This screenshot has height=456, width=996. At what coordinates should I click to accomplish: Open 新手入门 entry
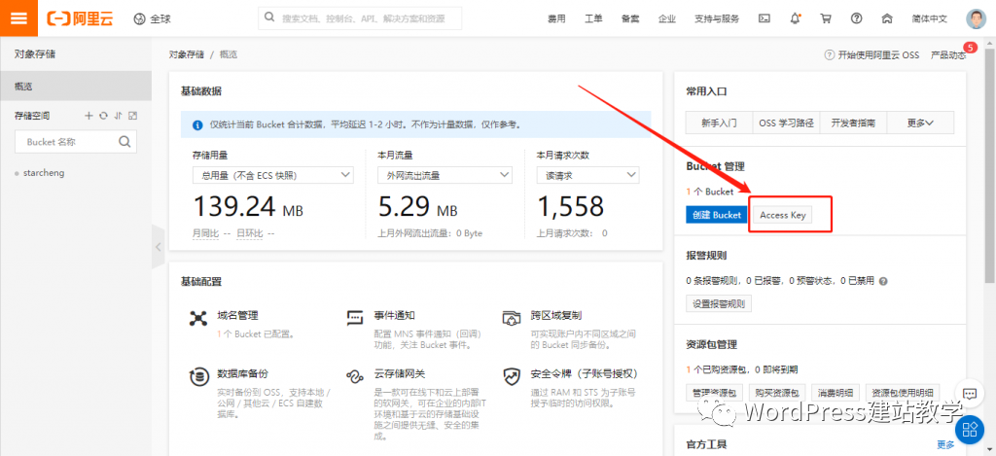click(x=719, y=123)
